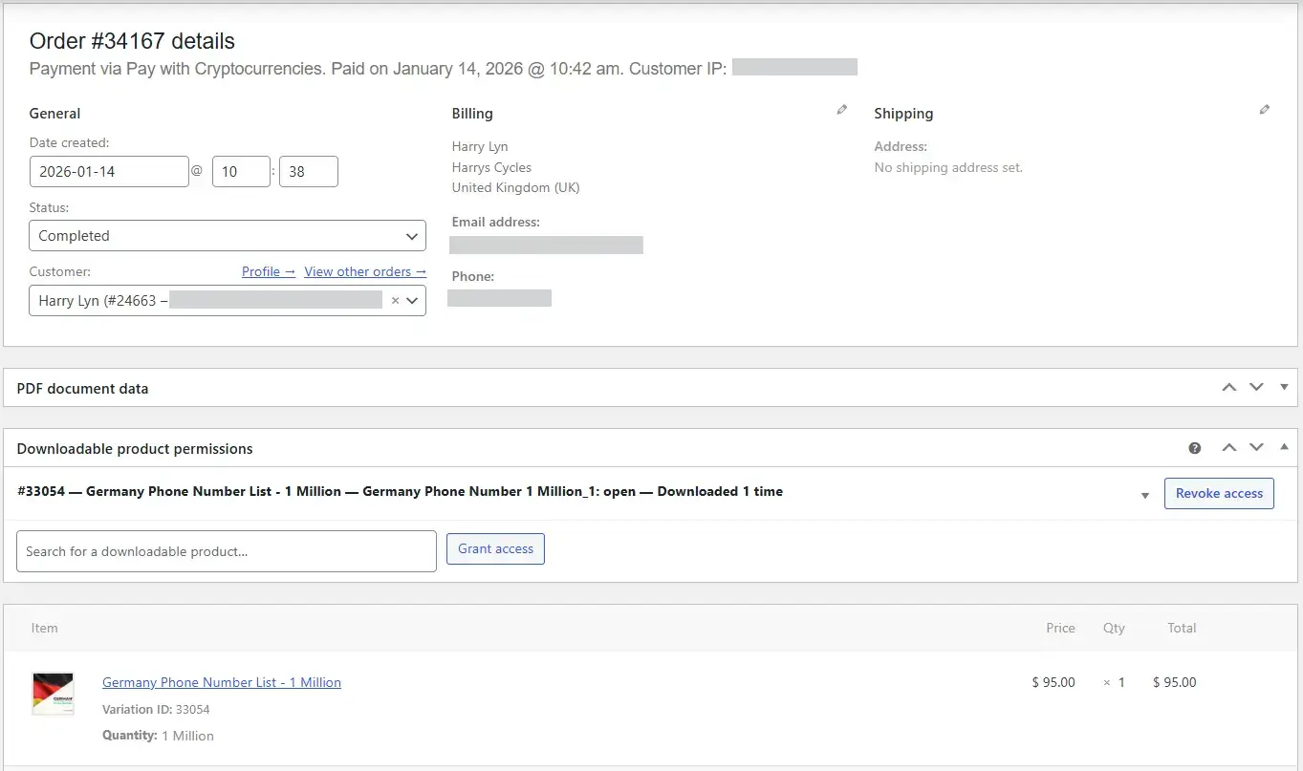The width and height of the screenshot is (1303, 771).
Task: Move Downloadable product permissions panel up
Action: coord(1229,448)
